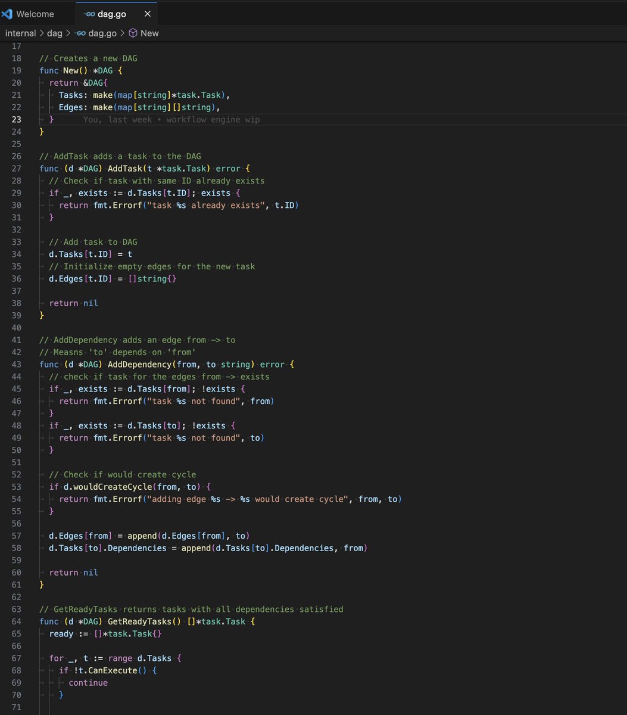The height and width of the screenshot is (715, 627).
Task: Click comment '// Add task to DAG'
Action: coord(93,242)
